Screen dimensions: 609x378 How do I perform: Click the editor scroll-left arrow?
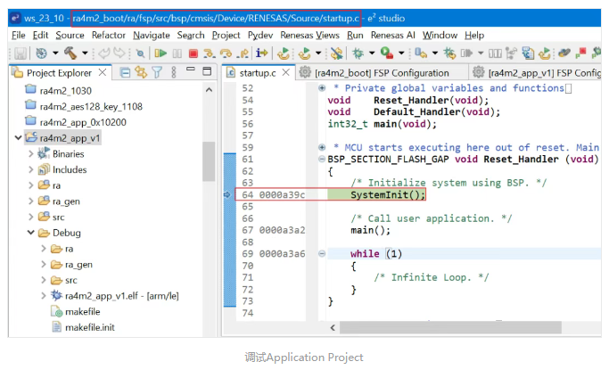click(x=333, y=327)
